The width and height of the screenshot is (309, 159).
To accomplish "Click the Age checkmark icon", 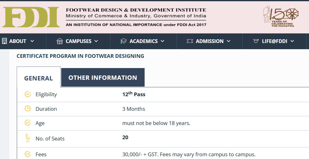I will coord(28,123).
